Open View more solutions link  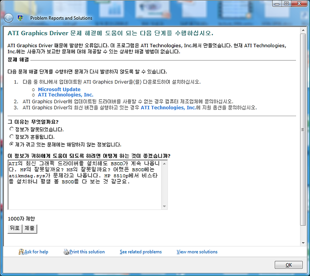point(197,252)
